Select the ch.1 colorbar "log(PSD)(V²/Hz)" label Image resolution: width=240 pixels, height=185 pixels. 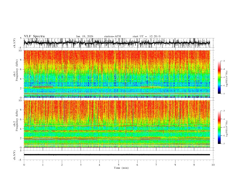point(227,79)
